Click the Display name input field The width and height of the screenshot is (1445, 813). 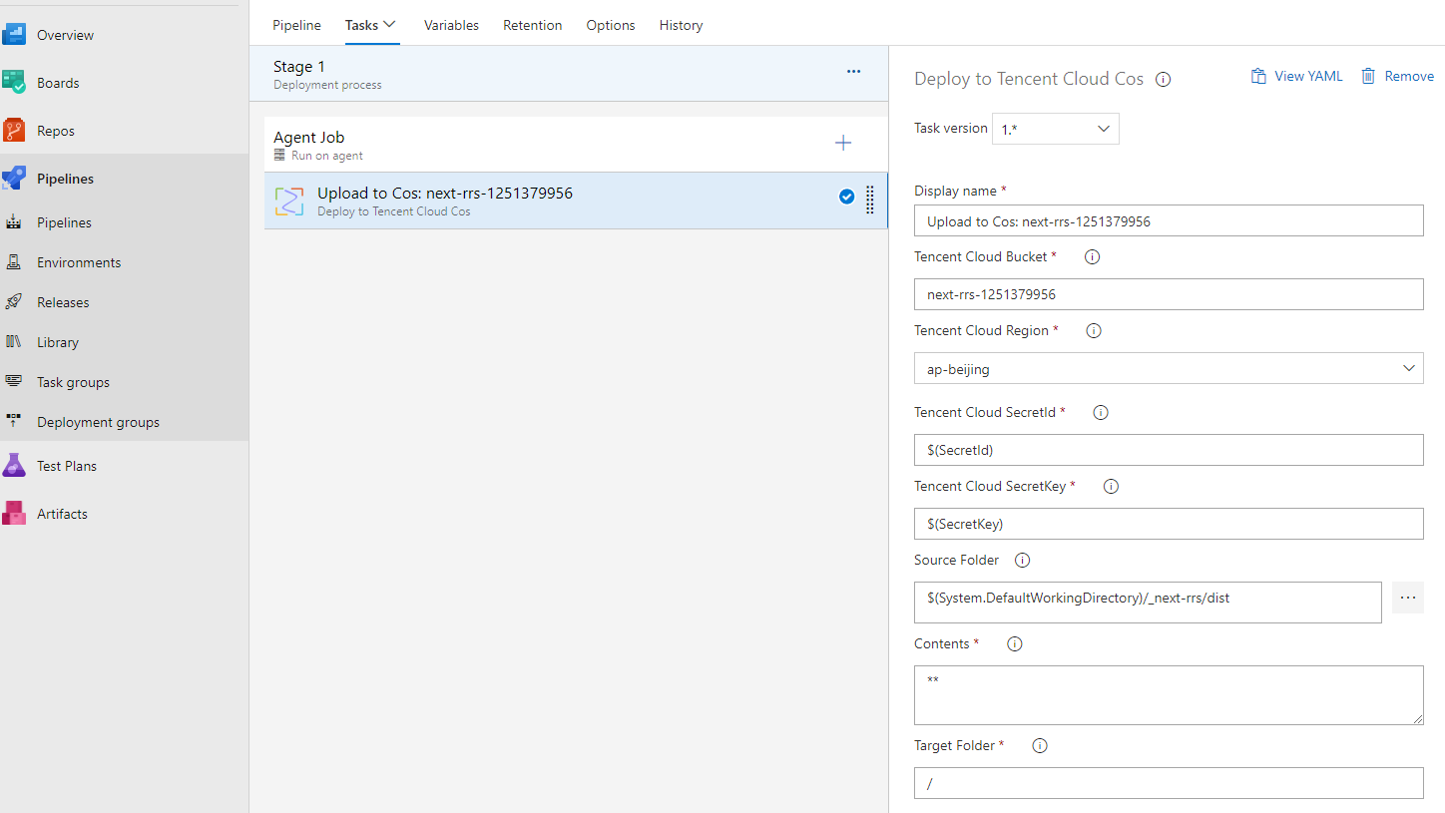click(1169, 220)
